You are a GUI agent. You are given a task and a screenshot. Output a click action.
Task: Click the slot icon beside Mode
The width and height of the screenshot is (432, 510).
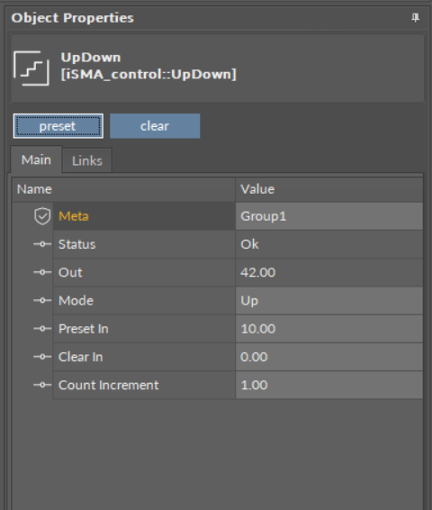click(x=42, y=301)
